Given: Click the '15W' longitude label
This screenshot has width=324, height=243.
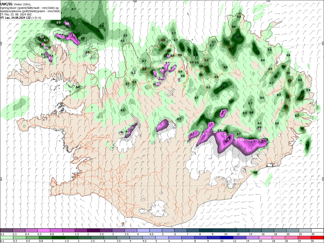Looking at the screenshot, I should click(268, 1).
